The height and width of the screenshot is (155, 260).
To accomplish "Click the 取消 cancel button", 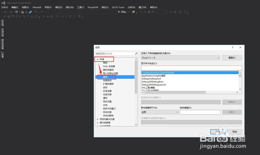I will coord(235,132).
